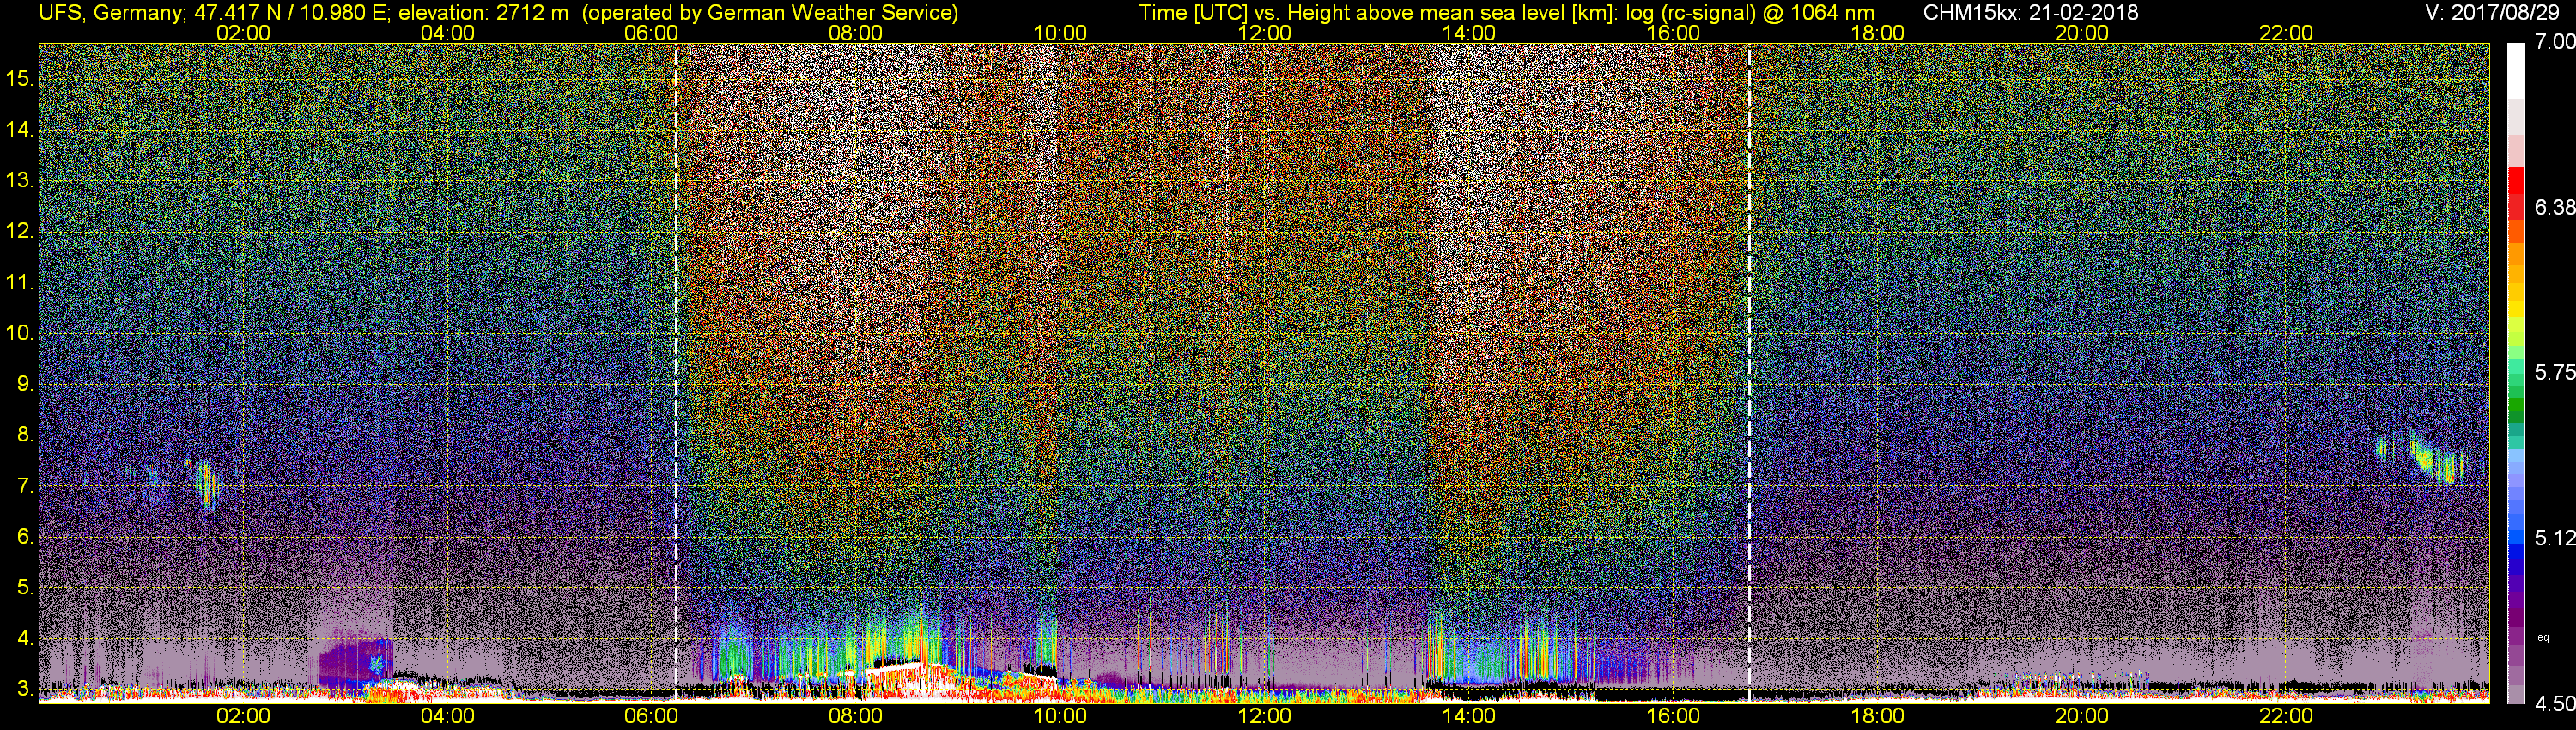
Task: Click the 9 km height axis label
Action: tap(25, 384)
